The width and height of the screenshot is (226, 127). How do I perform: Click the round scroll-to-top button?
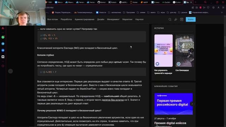[x=10, y=71]
